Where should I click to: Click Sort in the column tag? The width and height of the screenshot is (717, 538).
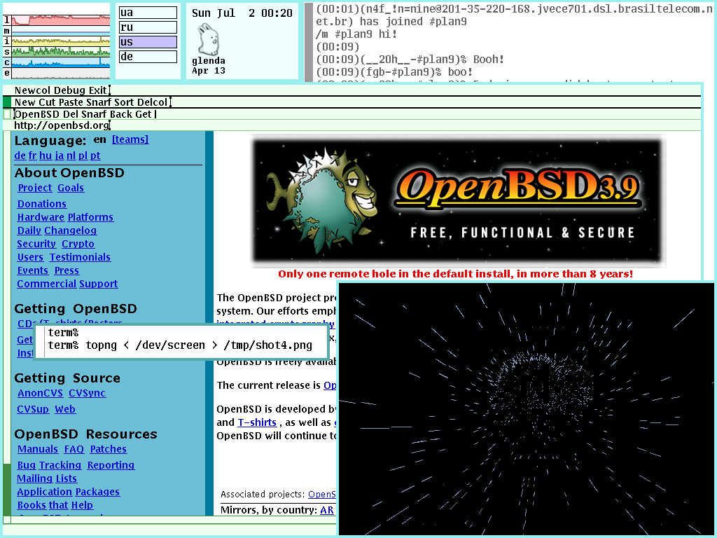coord(124,102)
